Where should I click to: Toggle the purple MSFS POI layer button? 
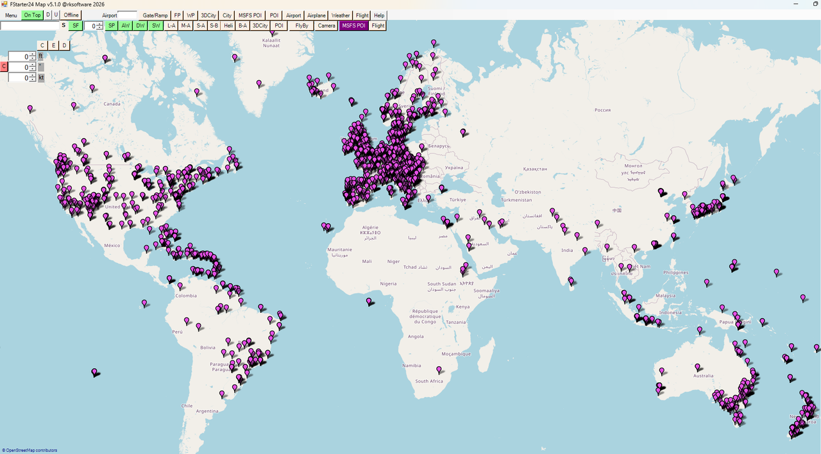[354, 26]
